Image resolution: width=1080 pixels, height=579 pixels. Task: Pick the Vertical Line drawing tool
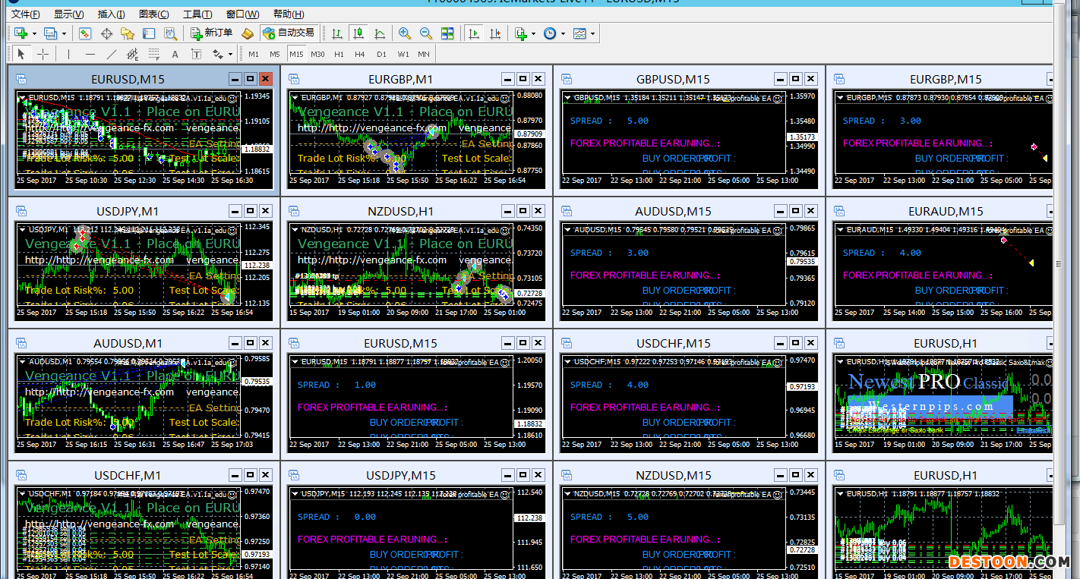coord(68,54)
